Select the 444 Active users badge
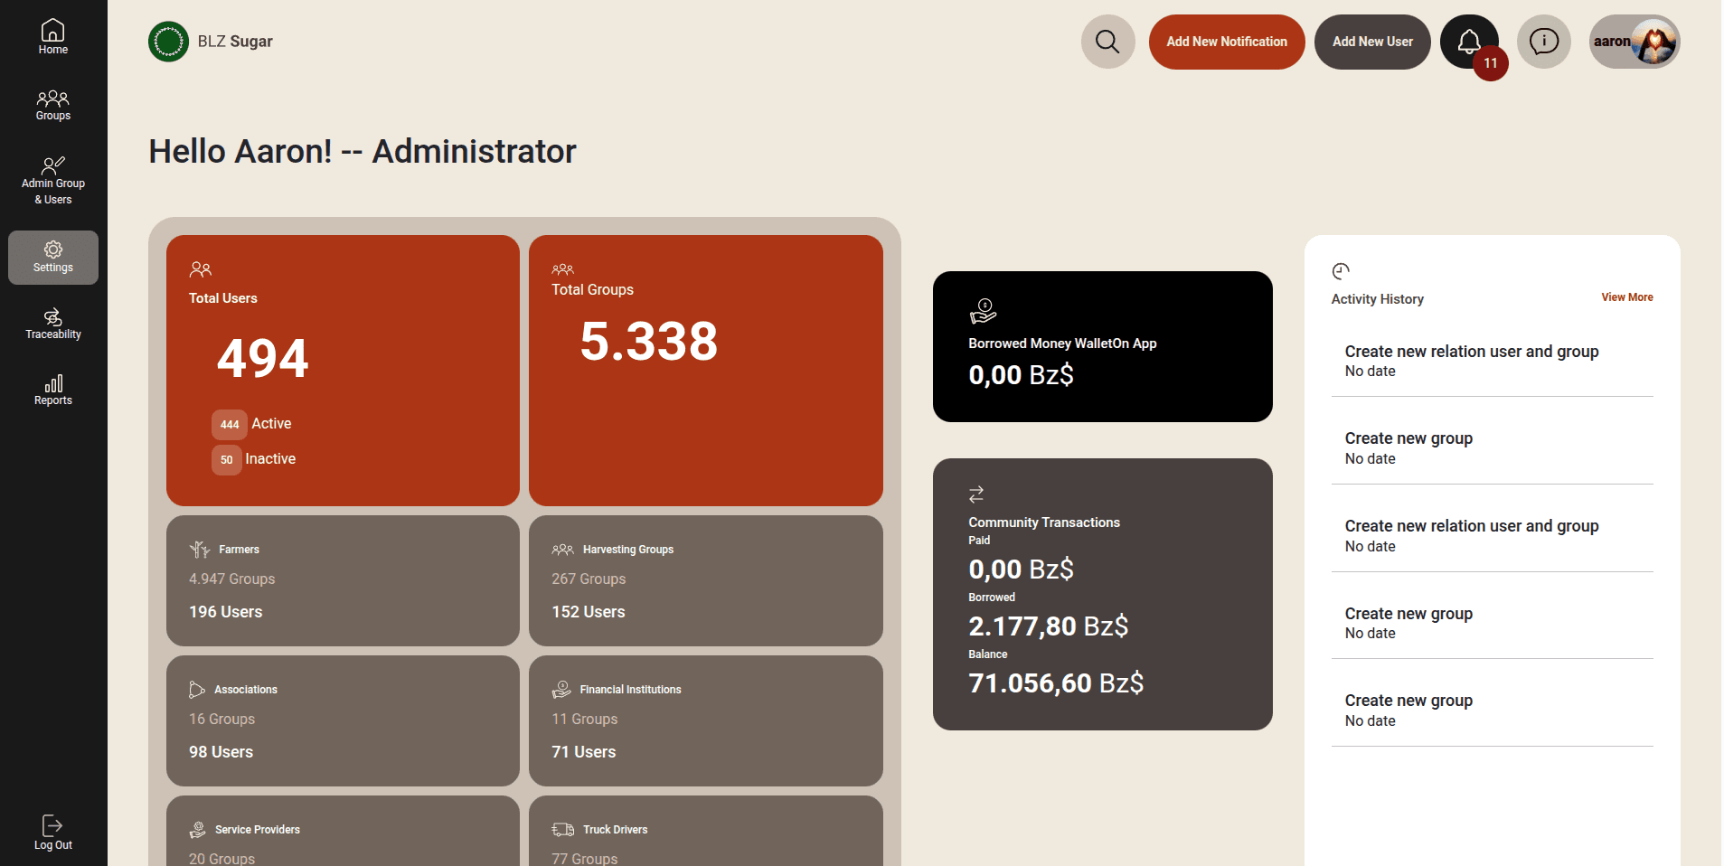The height and width of the screenshot is (866, 1724). pyautogui.click(x=230, y=424)
